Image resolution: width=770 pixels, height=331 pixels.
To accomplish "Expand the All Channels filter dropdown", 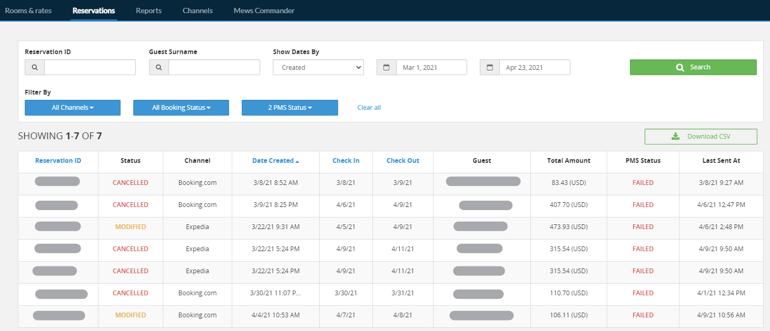I will tap(73, 108).
